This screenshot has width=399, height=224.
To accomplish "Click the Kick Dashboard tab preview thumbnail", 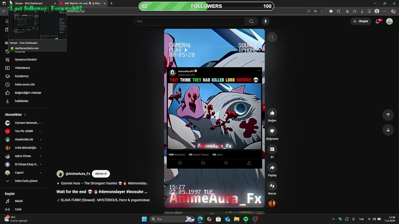I will tap(37, 26).
